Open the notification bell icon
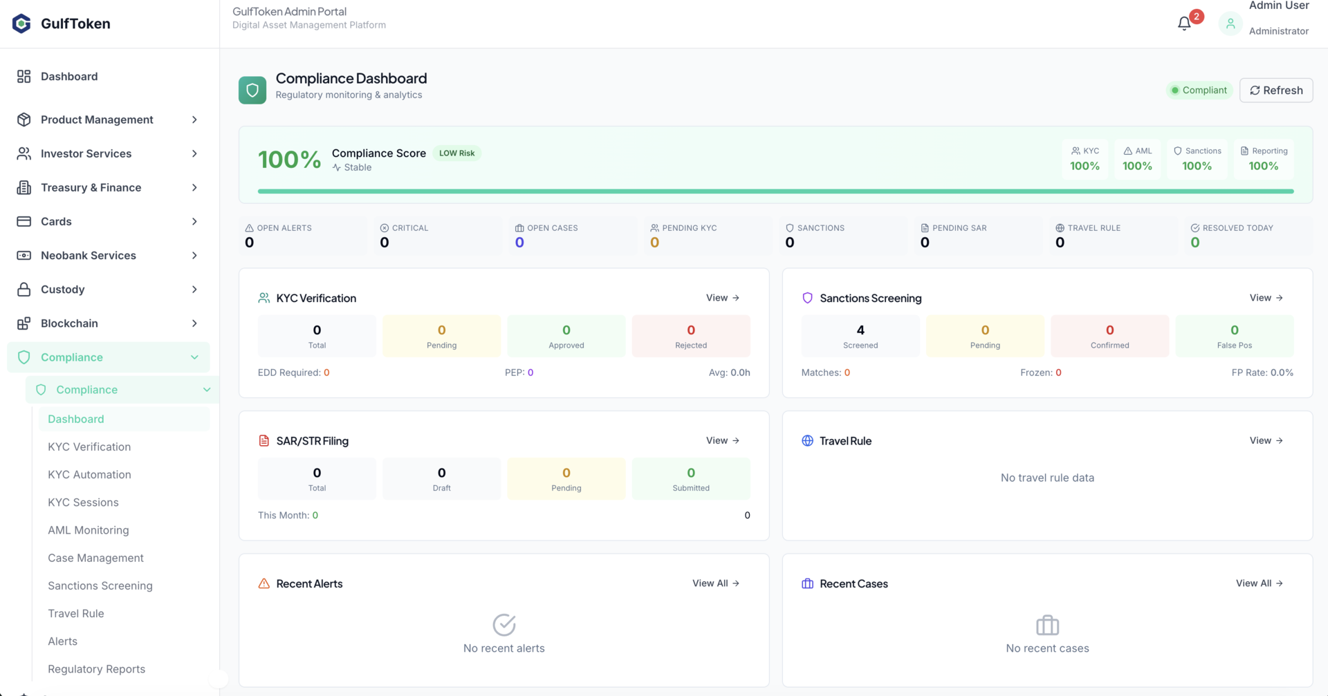The width and height of the screenshot is (1328, 696). tap(1183, 22)
